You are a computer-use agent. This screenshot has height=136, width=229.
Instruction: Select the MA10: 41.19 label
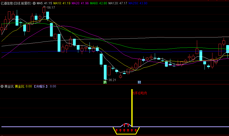pyautogui.click(x=62, y=3)
